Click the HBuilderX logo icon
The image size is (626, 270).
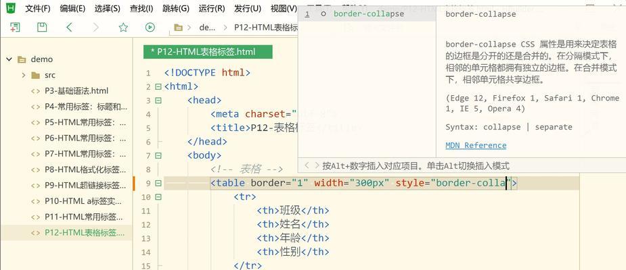[x=12, y=8]
